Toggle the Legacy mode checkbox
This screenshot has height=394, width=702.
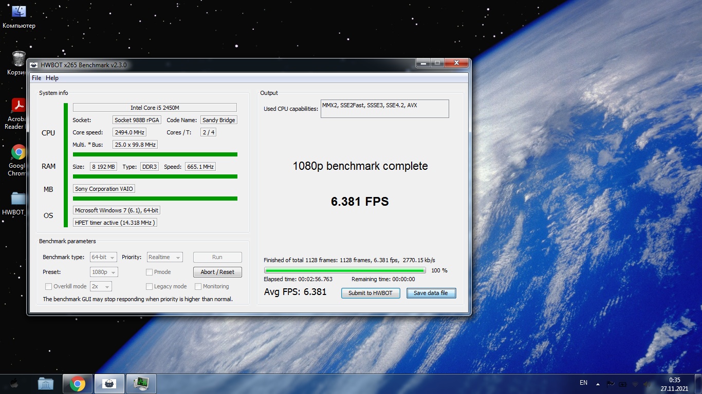click(150, 286)
